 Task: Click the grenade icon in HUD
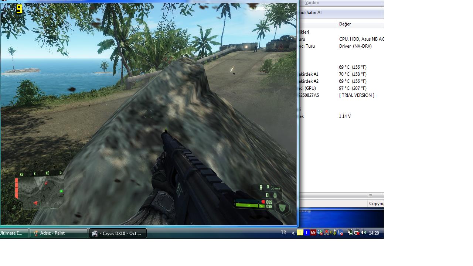(x=275, y=195)
